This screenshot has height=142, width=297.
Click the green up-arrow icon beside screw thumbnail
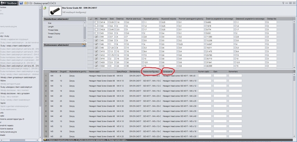(x=45, y=8)
